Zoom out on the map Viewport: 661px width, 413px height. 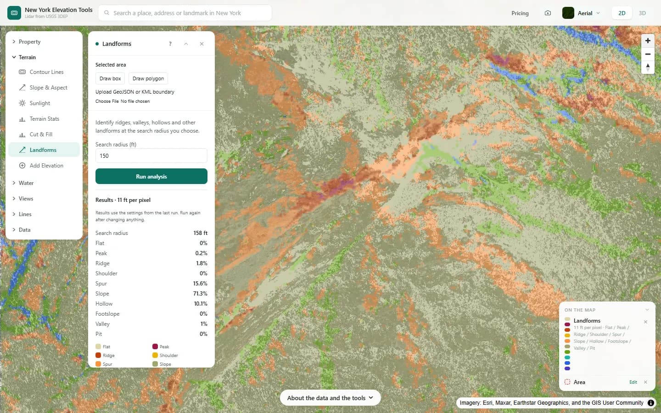[x=648, y=54]
